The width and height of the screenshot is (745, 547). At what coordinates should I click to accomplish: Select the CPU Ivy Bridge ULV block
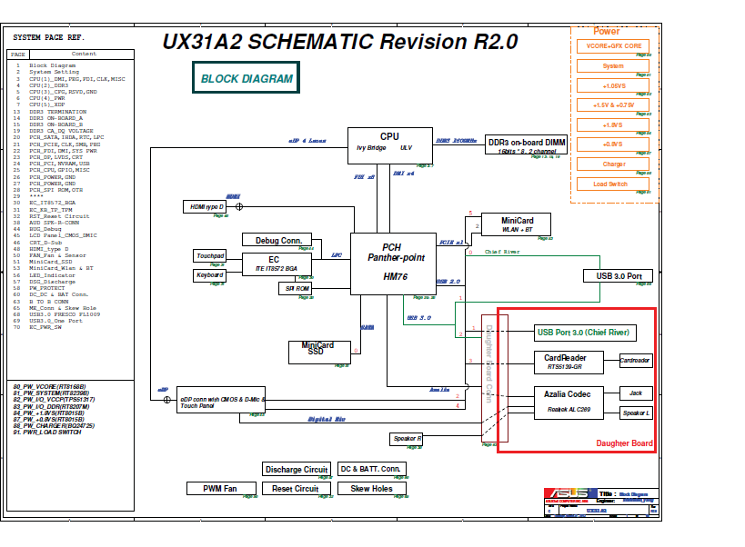(x=390, y=145)
